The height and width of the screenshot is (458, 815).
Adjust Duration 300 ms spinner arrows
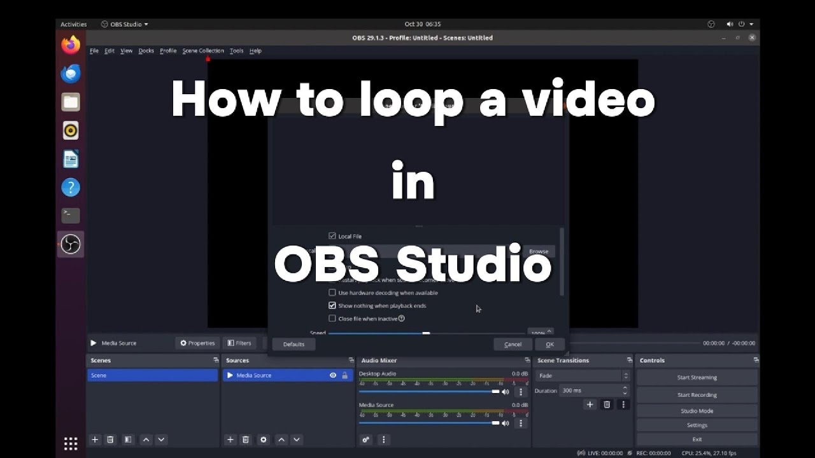pos(625,391)
